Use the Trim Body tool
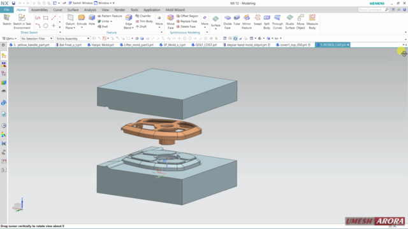 click(x=144, y=21)
